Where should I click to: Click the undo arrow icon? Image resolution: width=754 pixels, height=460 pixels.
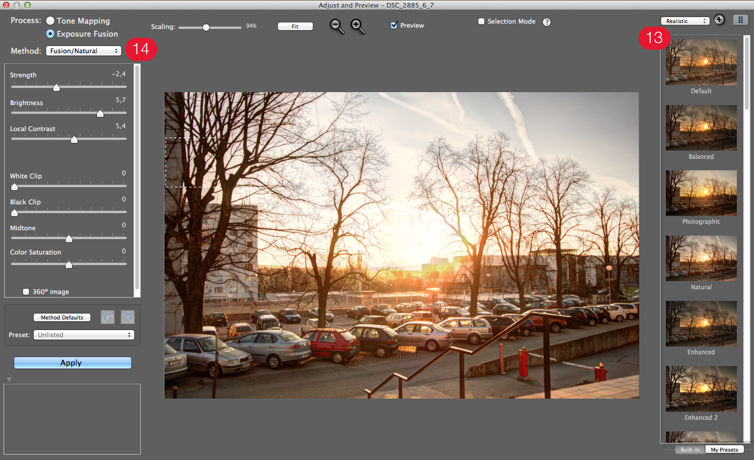coord(108,318)
